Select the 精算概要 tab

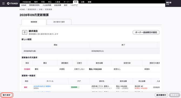pos(34,22)
